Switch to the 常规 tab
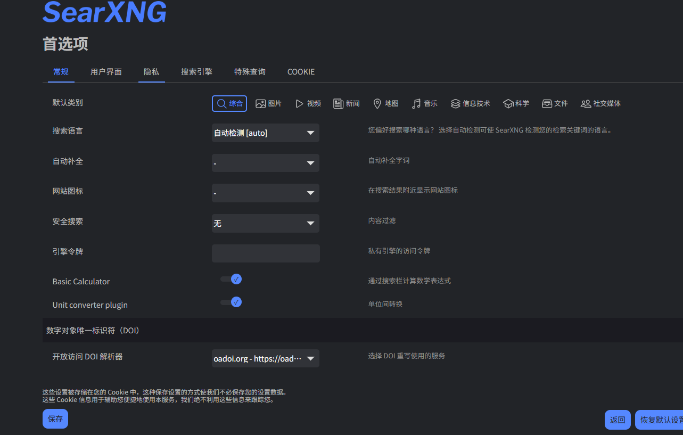Image resolution: width=683 pixels, height=435 pixels. coord(61,72)
